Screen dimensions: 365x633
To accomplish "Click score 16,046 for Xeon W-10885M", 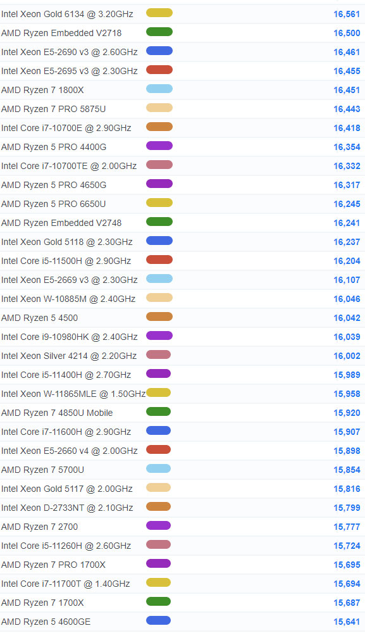I will click(347, 299).
